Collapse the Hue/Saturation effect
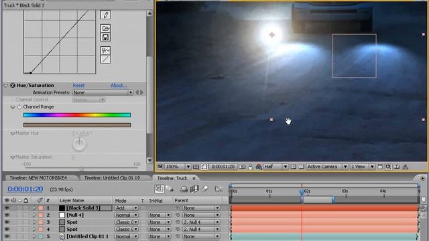 click(x=5, y=86)
